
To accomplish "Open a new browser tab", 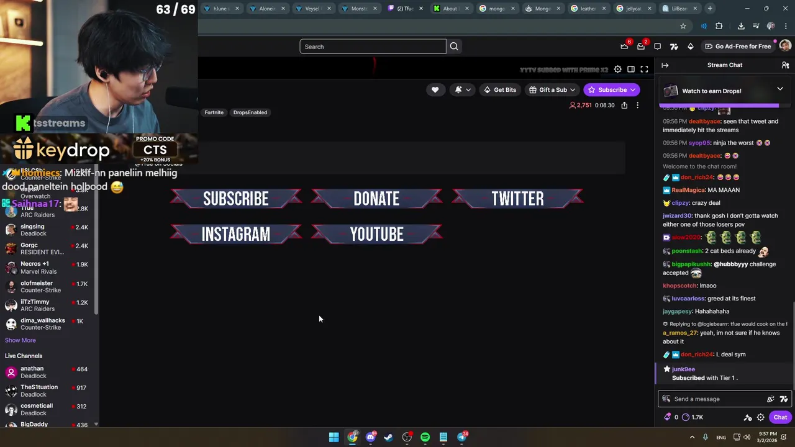I will tap(710, 9).
